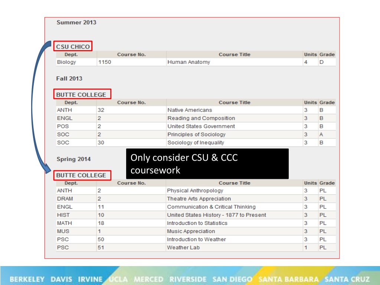
Task: Click Reading and Composition course title
Action: coord(201,118)
